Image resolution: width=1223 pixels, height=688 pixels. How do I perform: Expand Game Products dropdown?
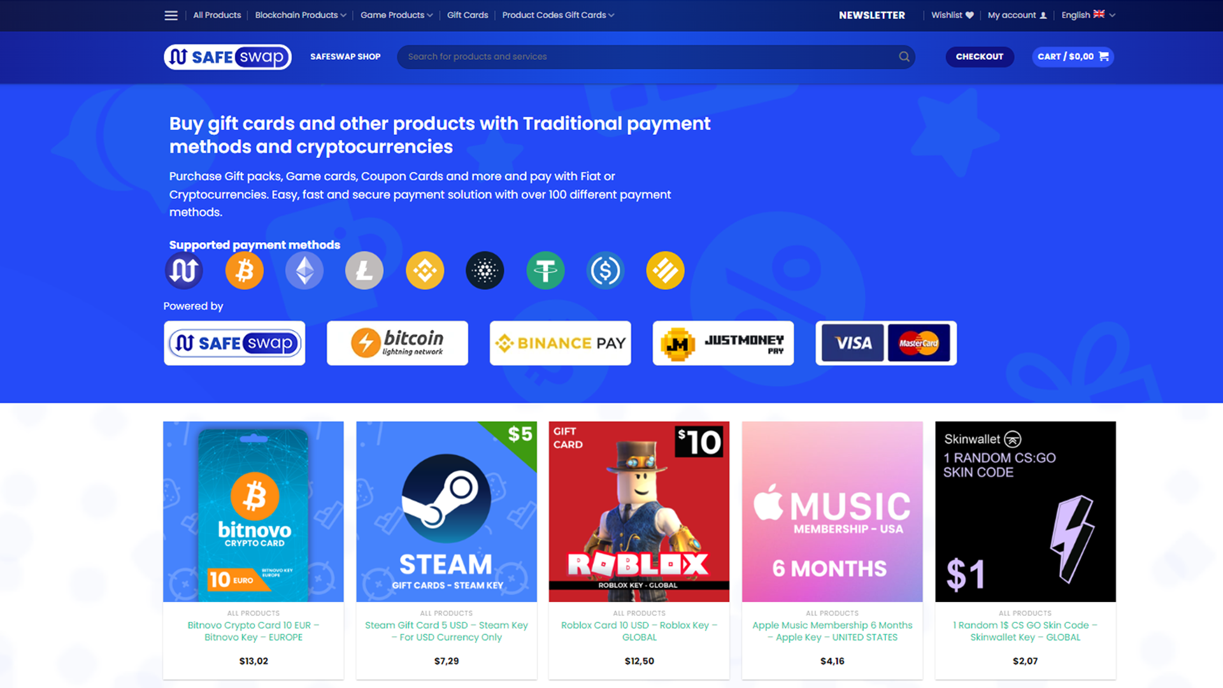coord(396,15)
